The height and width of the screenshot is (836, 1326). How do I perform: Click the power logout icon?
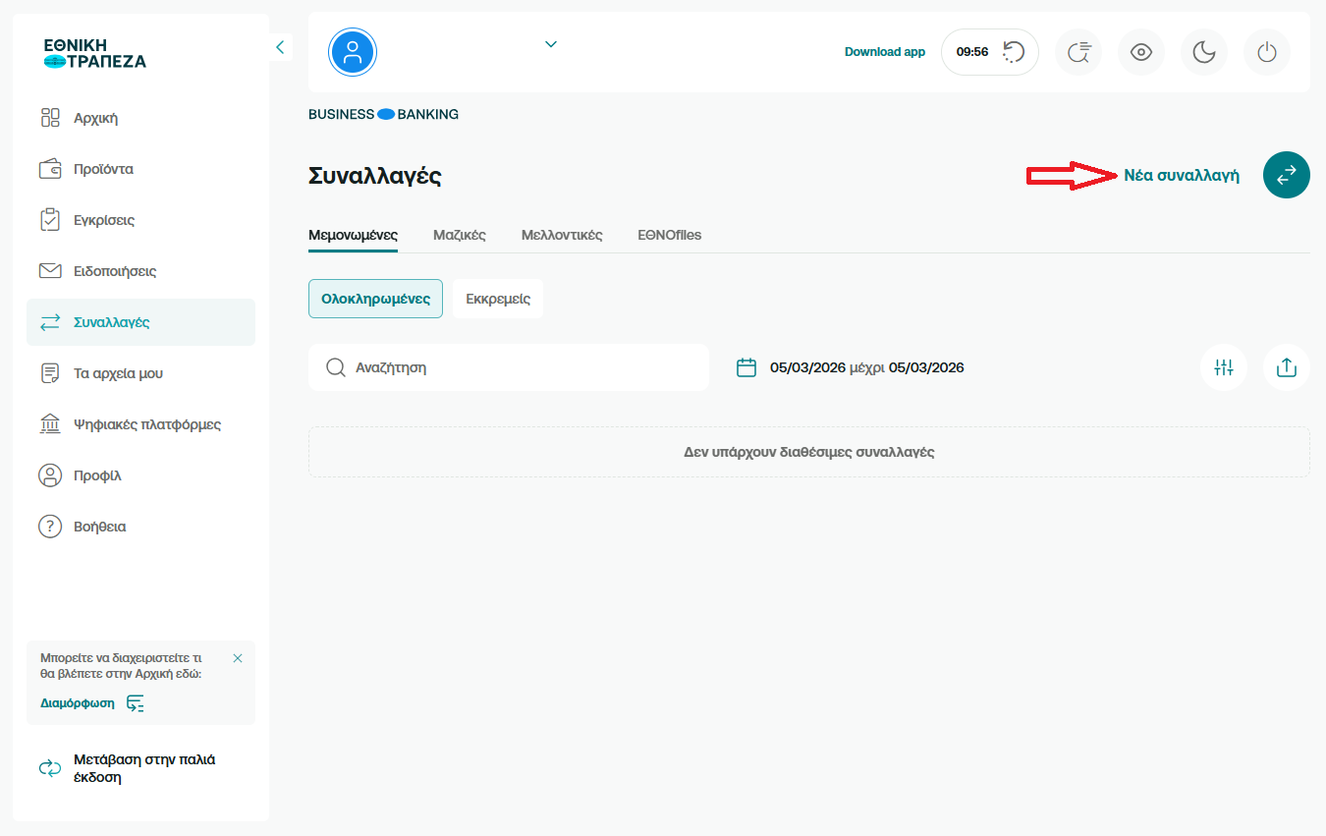pyautogui.click(x=1266, y=52)
